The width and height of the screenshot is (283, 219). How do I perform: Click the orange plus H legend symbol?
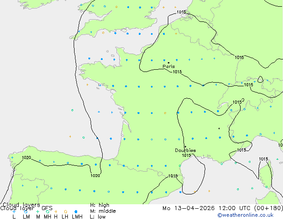coord(56,211)
